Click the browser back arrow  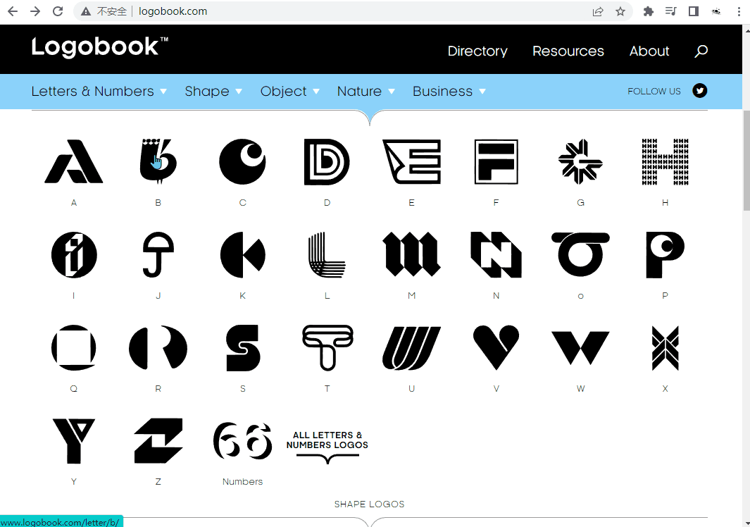tap(13, 11)
